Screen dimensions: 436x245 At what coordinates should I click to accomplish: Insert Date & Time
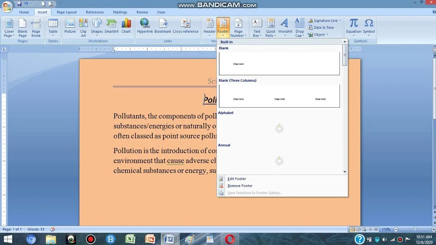tap(321, 28)
